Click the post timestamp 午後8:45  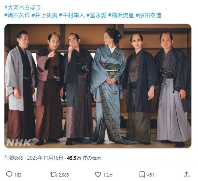[14, 158]
